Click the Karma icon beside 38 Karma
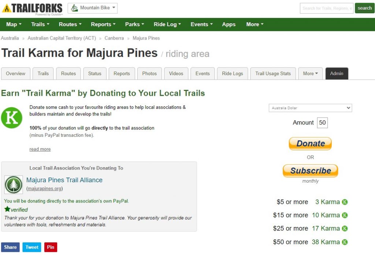This screenshot has width=375, height=256. [x=345, y=242]
